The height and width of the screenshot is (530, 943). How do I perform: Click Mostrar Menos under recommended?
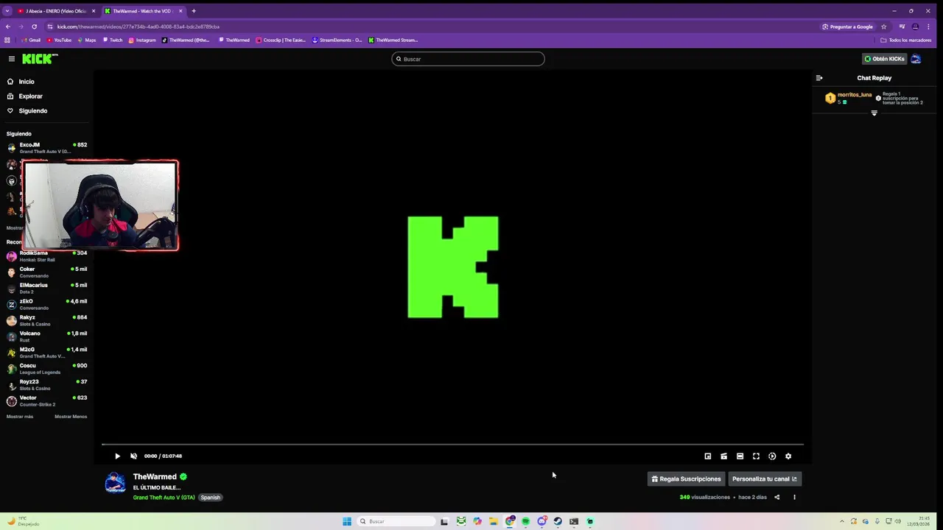pyautogui.click(x=71, y=417)
